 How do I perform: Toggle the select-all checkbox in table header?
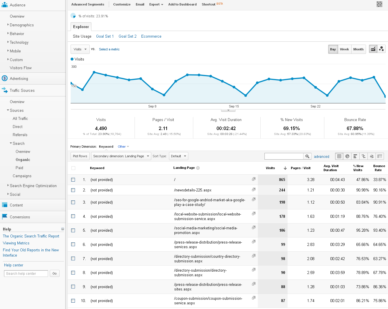click(x=73, y=168)
